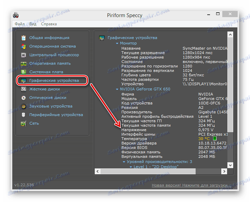Close the Piriform Speccy window
Image resolution: width=250 pixels, height=202 pixels.
(230, 14)
